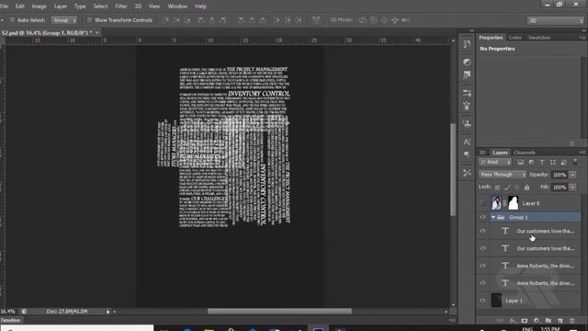
Task: Filter layers by adjustment layers icon
Action: click(x=531, y=162)
